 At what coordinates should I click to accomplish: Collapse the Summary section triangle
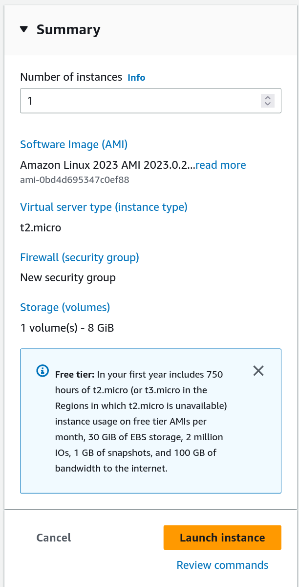(x=24, y=29)
